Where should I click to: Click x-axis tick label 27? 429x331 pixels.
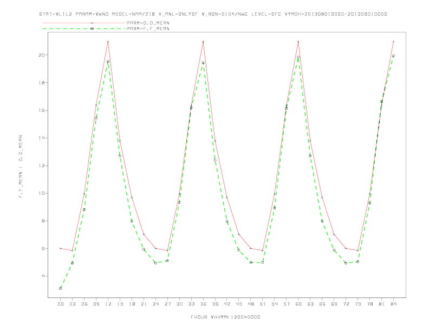coord(167,304)
